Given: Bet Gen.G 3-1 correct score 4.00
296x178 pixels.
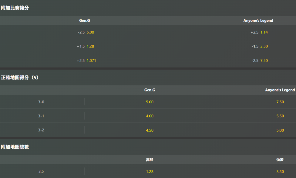Looking at the screenshot, I should pos(150,116).
